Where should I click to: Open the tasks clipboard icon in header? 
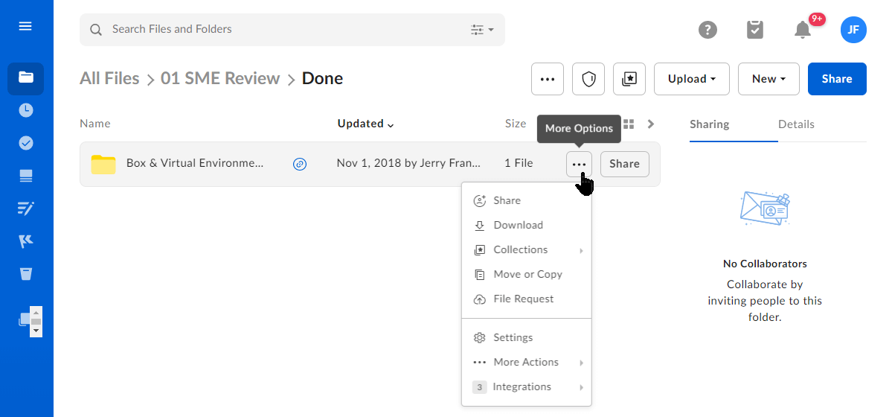click(x=754, y=30)
